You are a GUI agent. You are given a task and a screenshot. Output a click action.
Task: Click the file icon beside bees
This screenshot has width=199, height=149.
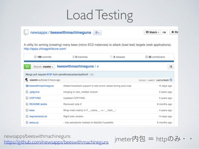(27, 110)
